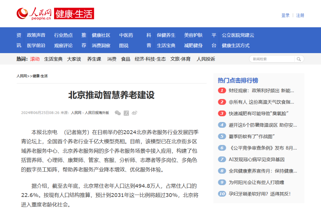Click the number 1 ranking badge
Screen dimensions: 321x213
[x=222, y=90]
